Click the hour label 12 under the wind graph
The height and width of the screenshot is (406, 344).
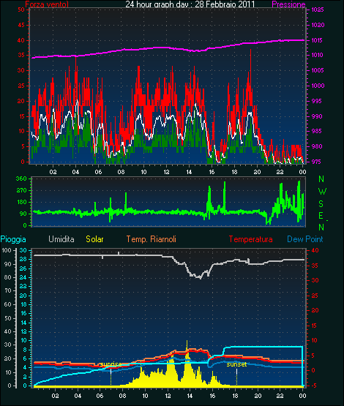point(166,172)
